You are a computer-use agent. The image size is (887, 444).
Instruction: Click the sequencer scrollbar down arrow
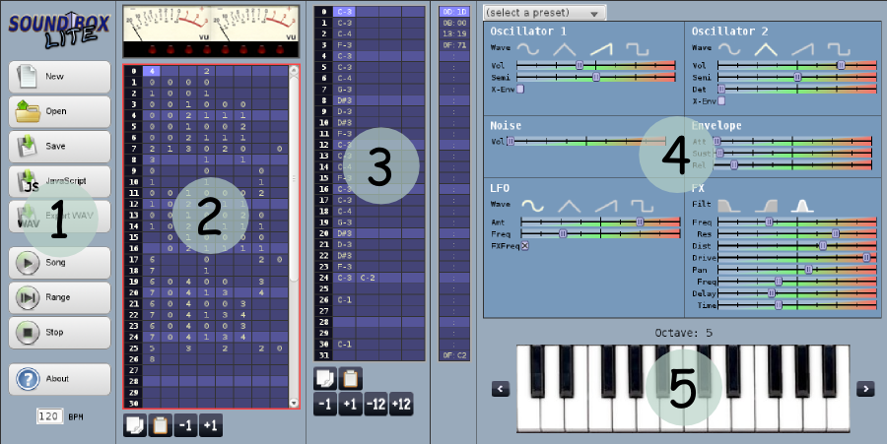[294, 403]
